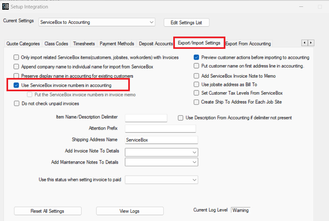329x221 pixels.
Task: Select the Export/Import Settings tab
Action: pos(199,43)
